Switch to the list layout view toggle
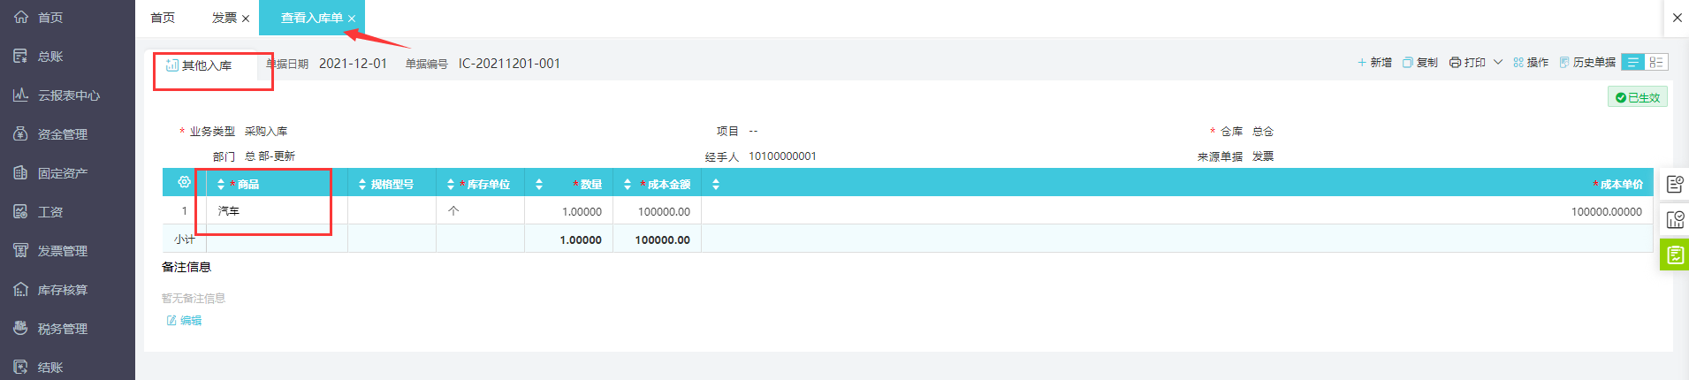Image resolution: width=1689 pixels, height=380 pixels. pyautogui.click(x=1633, y=62)
